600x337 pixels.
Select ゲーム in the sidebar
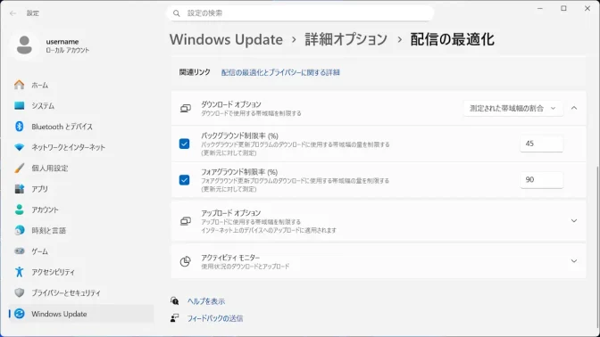click(81, 251)
